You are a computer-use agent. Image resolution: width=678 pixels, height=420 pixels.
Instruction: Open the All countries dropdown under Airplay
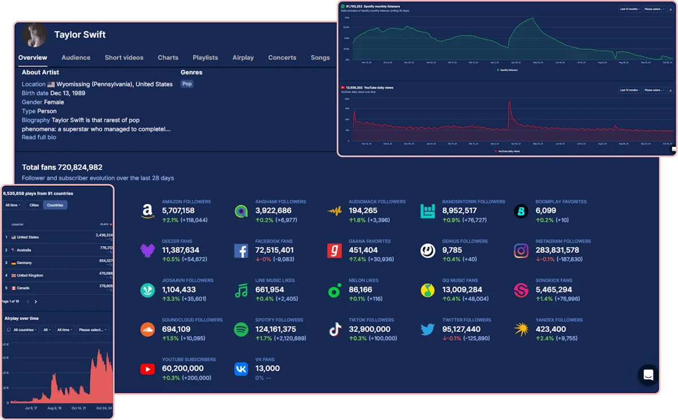(21, 330)
